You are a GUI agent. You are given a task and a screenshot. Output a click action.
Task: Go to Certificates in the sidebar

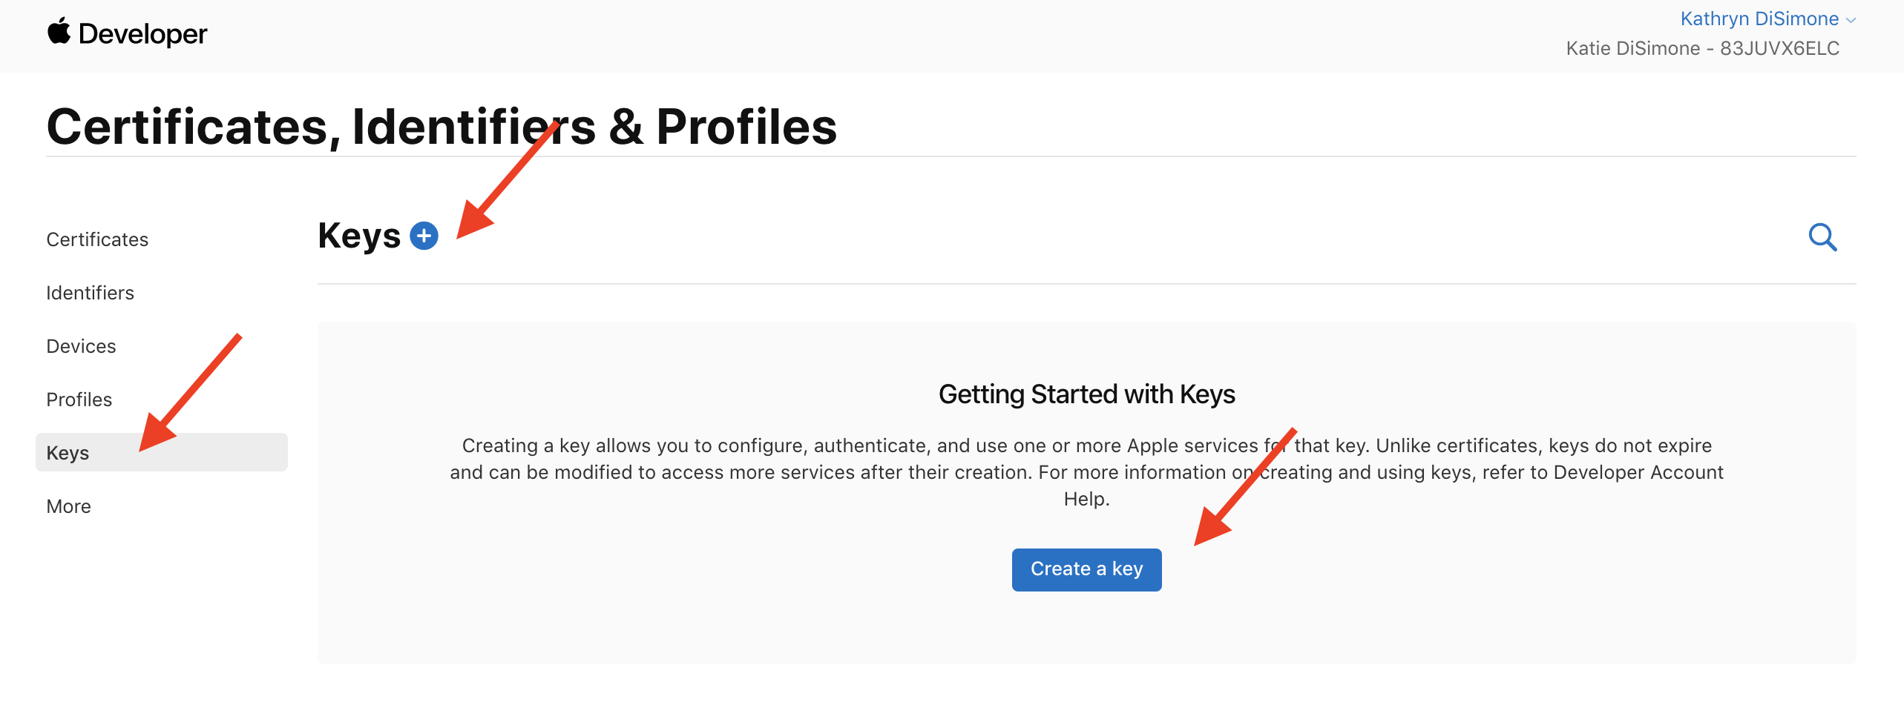(x=97, y=239)
